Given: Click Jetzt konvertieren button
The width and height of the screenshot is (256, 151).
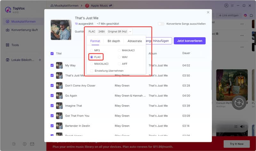Looking at the screenshot, I should pyautogui.click(x=189, y=41).
